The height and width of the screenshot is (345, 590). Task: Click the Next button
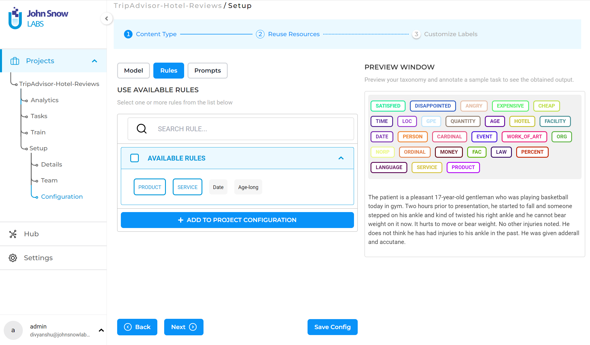tap(184, 327)
